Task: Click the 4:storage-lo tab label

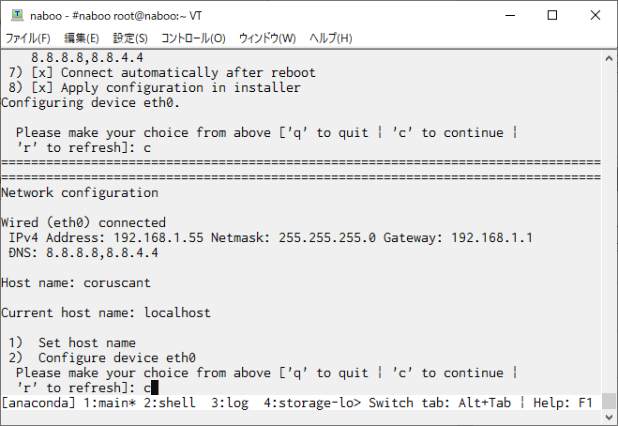Action: pyautogui.click(x=312, y=403)
